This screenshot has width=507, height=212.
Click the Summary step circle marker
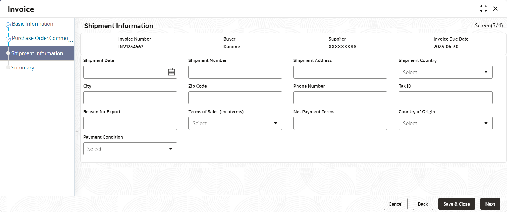pos(8,68)
